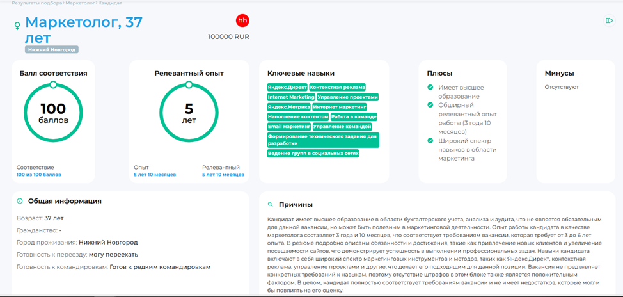This screenshot has width=623, height=297.
Task: Click the Нижний Новгород location badge
Action: (52, 49)
